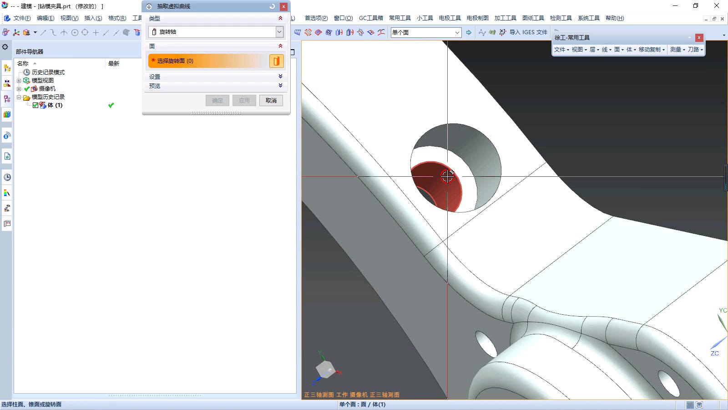Open the 窗口(O) menu
The width and height of the screenshot is (728, 410).
click(343, 18)
